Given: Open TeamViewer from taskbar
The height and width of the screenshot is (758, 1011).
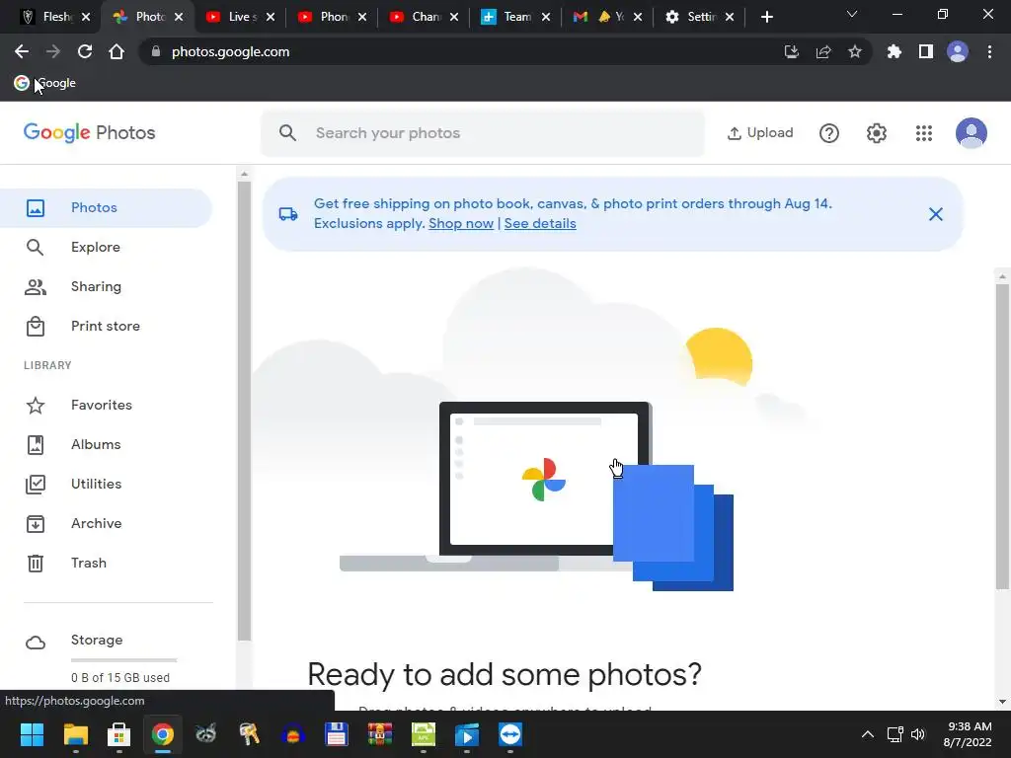Looking at the screenshot, I should (510, 734).
